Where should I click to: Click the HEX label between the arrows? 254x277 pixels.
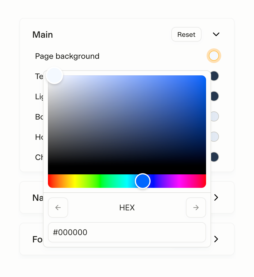pyautogui.click(x=127, y=208)
